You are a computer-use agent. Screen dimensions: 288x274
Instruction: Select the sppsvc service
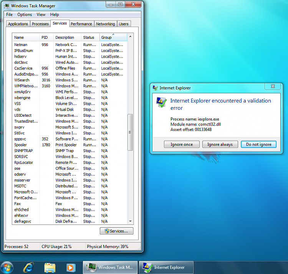(x=70, y=139)
